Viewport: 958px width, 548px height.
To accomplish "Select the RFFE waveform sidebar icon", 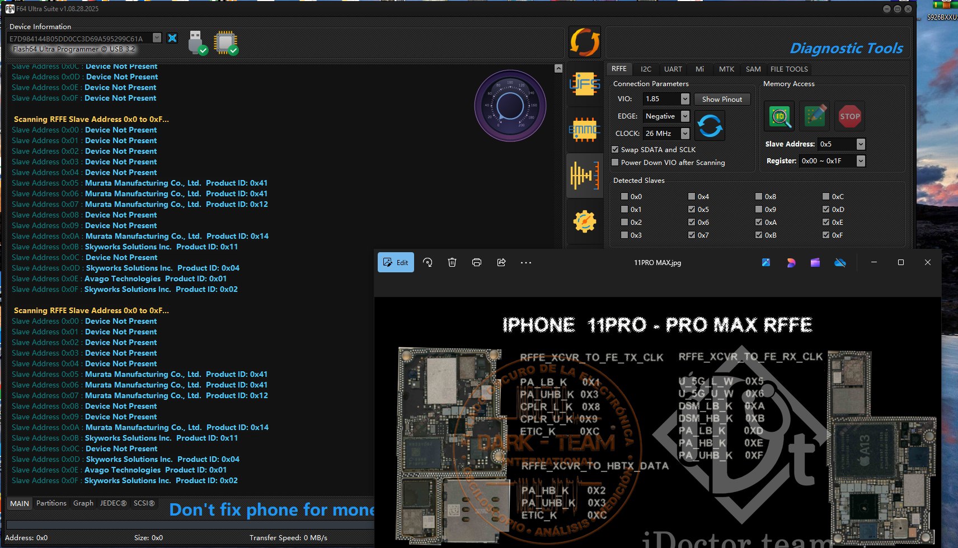I will [585, 176].
